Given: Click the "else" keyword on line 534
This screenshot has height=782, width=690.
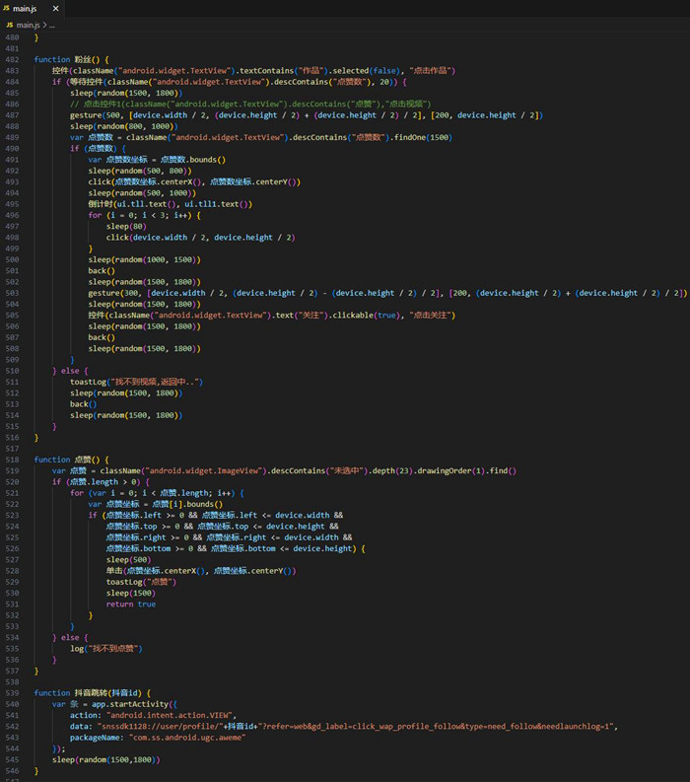Looking at the screenshot, I should click(x=70, y=638).
